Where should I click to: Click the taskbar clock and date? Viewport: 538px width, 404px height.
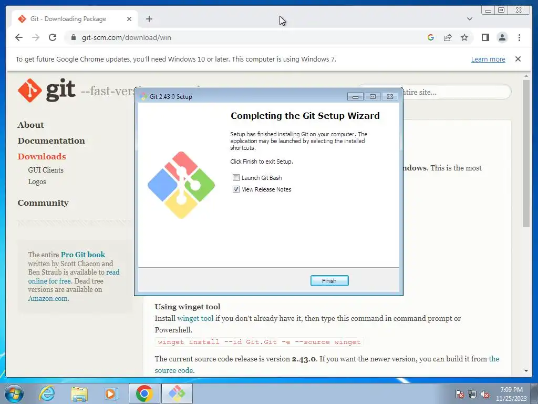point(511,394)
